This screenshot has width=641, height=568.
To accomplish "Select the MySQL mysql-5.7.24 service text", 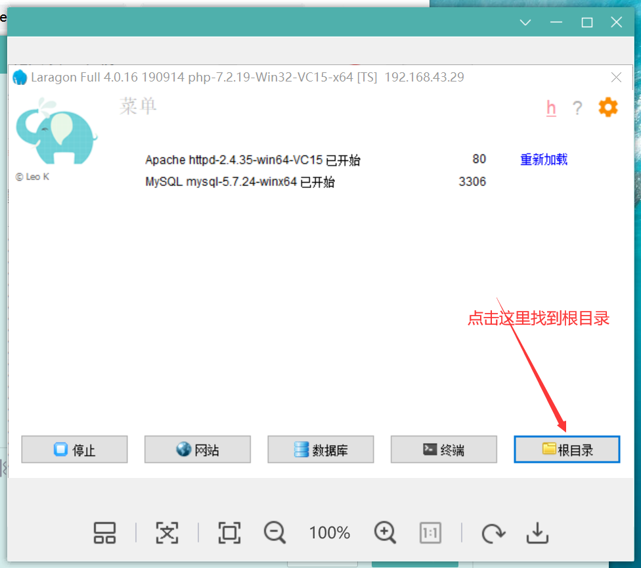I will tap(240, 181).
